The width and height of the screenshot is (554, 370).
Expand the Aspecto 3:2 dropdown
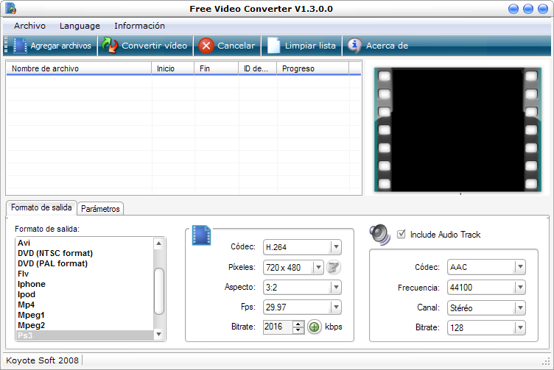(335, 287)
